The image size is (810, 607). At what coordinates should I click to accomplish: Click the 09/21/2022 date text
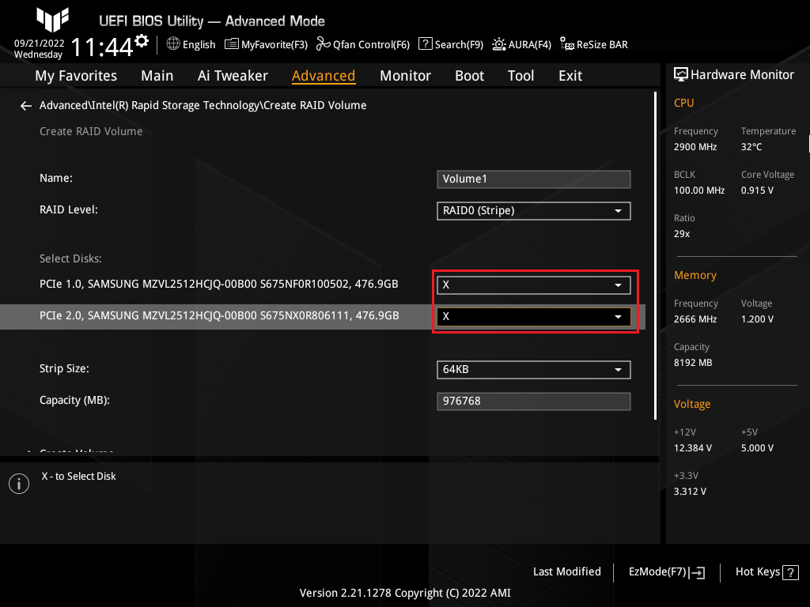point(40,43)
